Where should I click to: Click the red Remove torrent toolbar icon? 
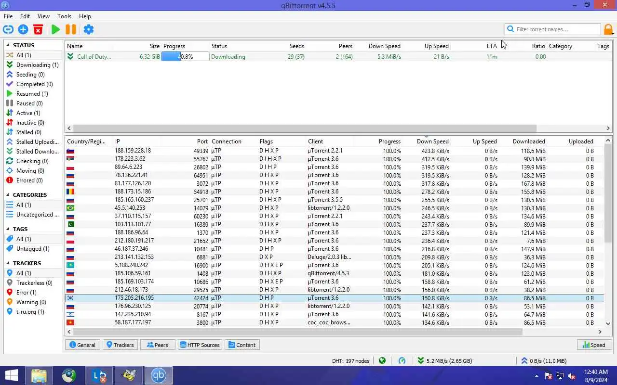38,29
